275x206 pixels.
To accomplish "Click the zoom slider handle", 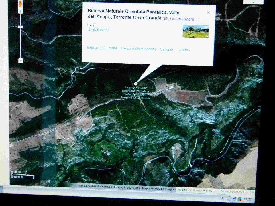I will (21, 27).
